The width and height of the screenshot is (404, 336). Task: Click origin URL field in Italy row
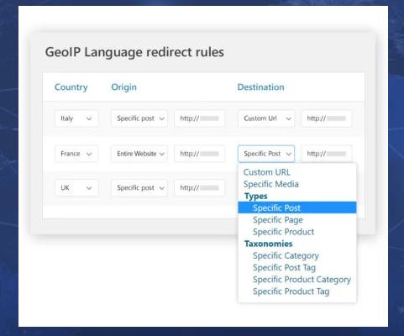pyautogui.click(x=199, y=118)
